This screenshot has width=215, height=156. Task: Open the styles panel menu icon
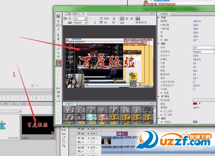point(152,104)
